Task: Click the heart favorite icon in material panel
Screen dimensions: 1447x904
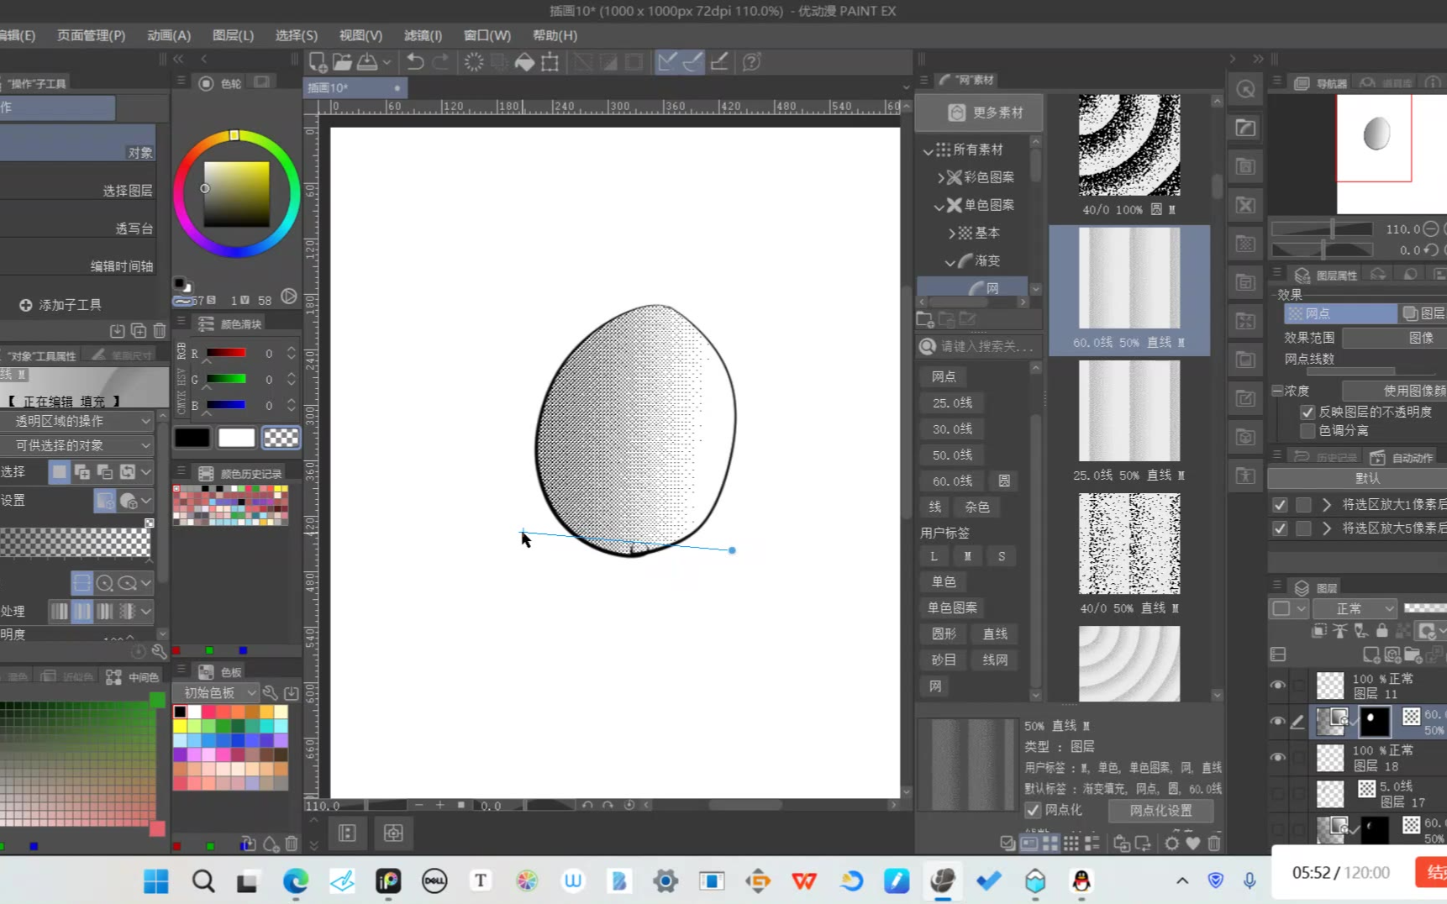Action: point(1192,843)
